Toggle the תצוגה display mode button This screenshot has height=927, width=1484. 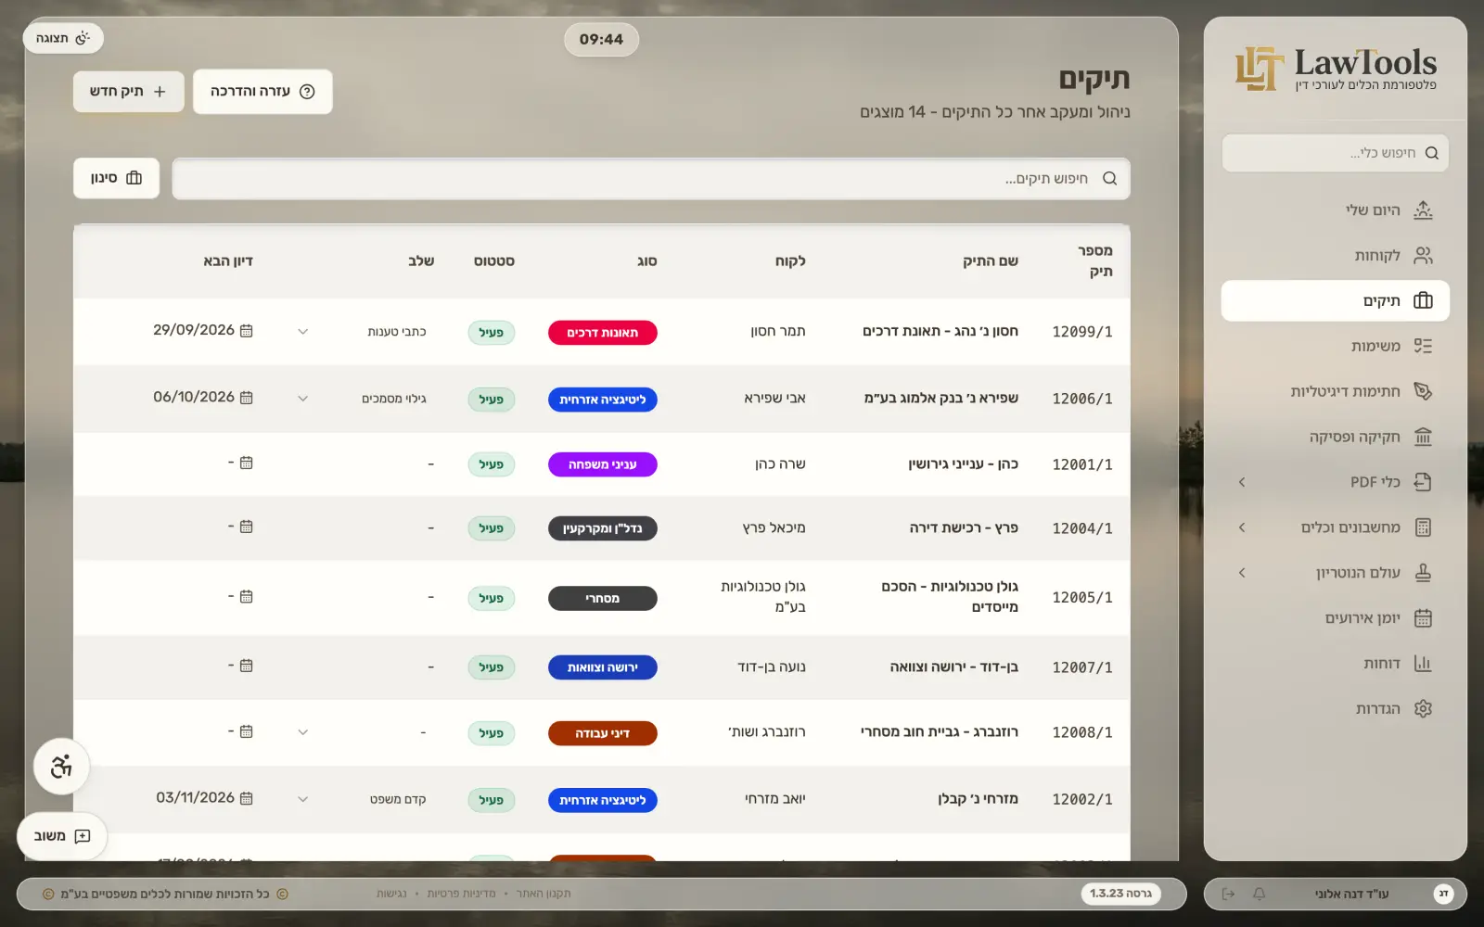point(63,38)
